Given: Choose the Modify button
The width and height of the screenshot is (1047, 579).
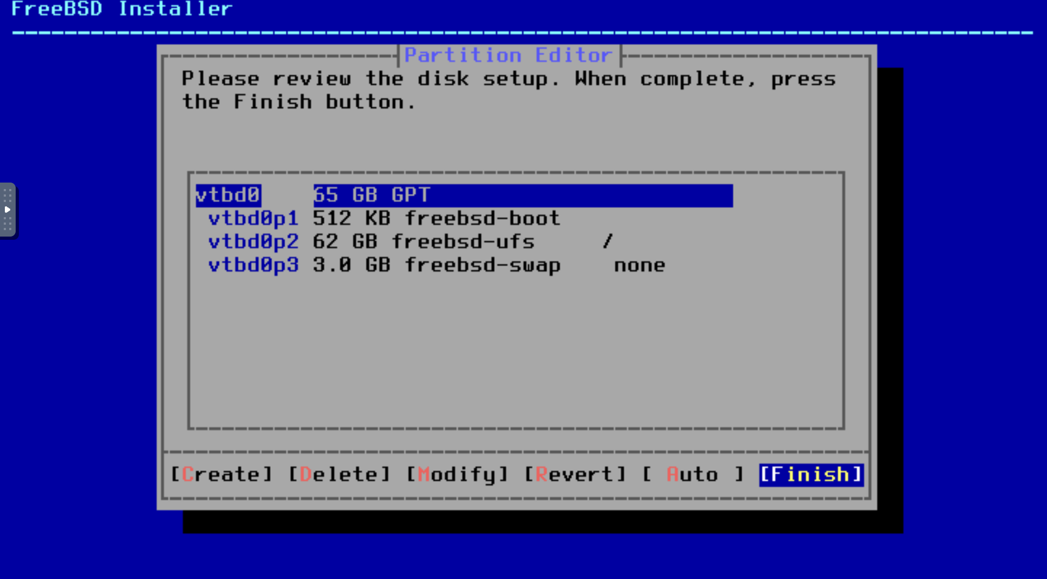Looking at the screenshot, I should [457, 475].
